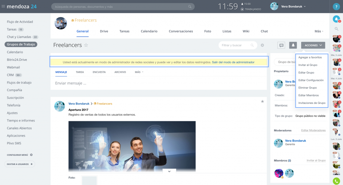Click the Filtrar y buscar input field

pos(237,45)
